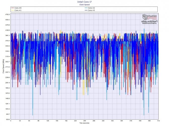The width and height of the screenshot is (169, 126).
Task: Click the 448 tick on time axis
Action: [140, 121]
